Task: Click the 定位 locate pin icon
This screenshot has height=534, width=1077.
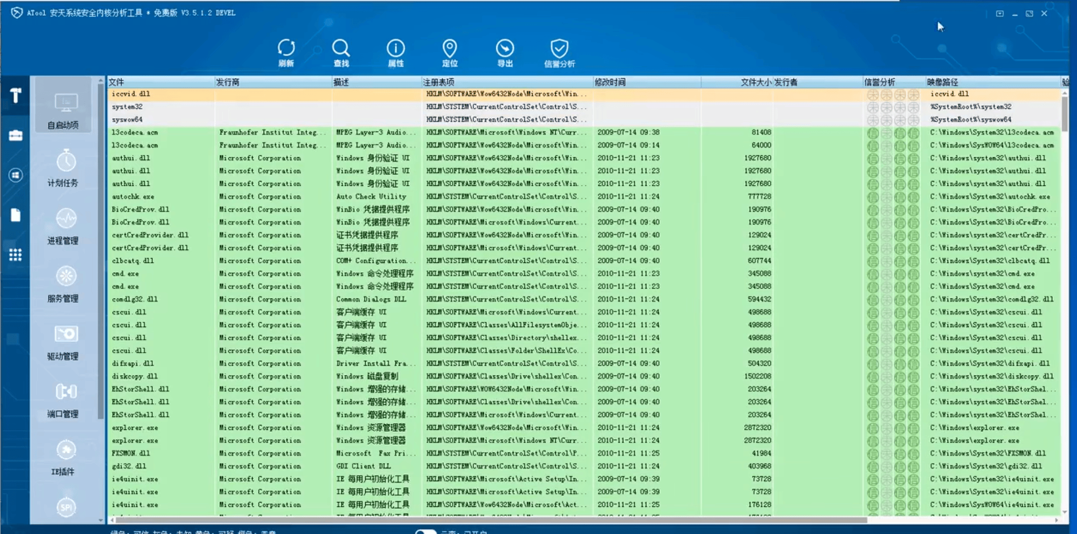Action: point(450,53)
